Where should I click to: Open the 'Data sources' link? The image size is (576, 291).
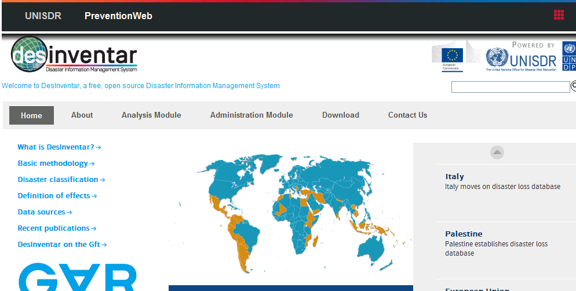[45, 212]
